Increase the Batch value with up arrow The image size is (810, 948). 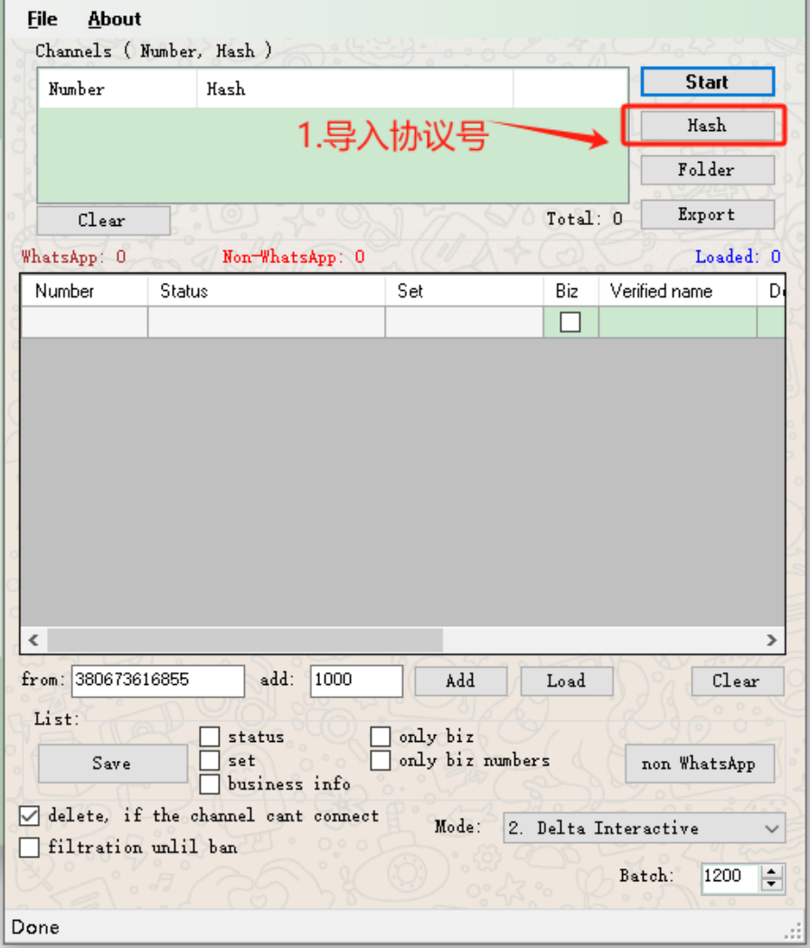[771, 872]
